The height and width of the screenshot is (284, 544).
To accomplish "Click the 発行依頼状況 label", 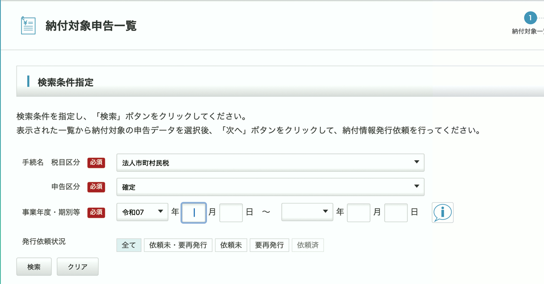I will pyautogui.click(x=44, y=242).
